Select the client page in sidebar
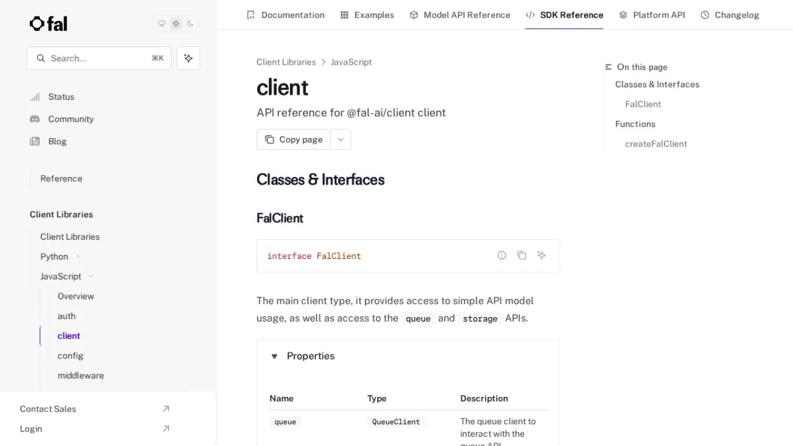793x446 pixels. (69, 336)
